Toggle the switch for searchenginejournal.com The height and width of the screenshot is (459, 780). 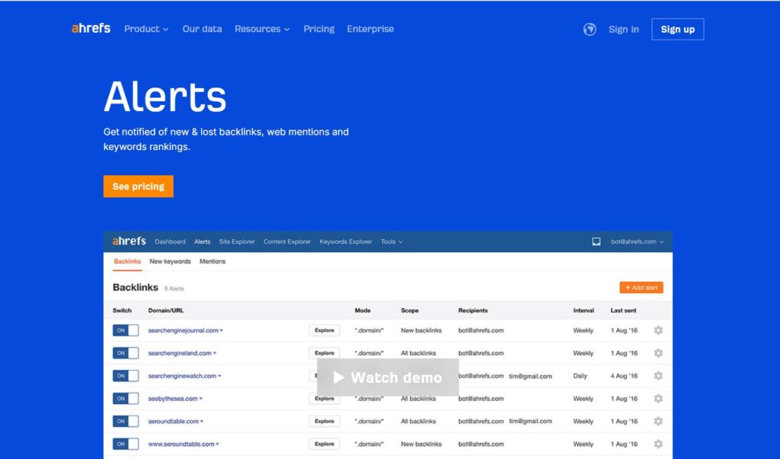[x=126, y=330]
